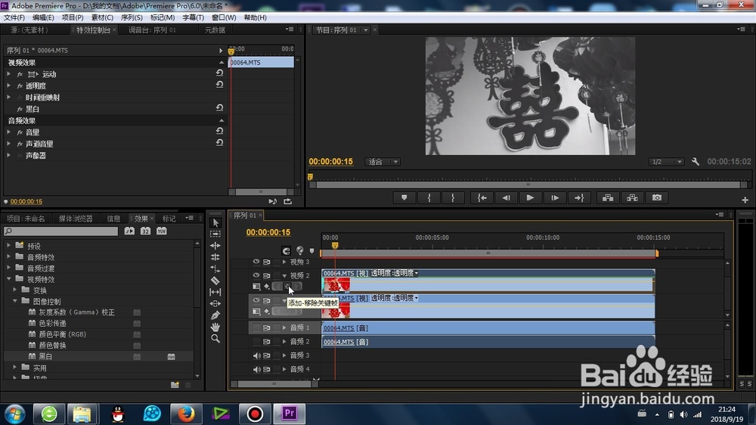Select the Slip tool

click(215, 292)
